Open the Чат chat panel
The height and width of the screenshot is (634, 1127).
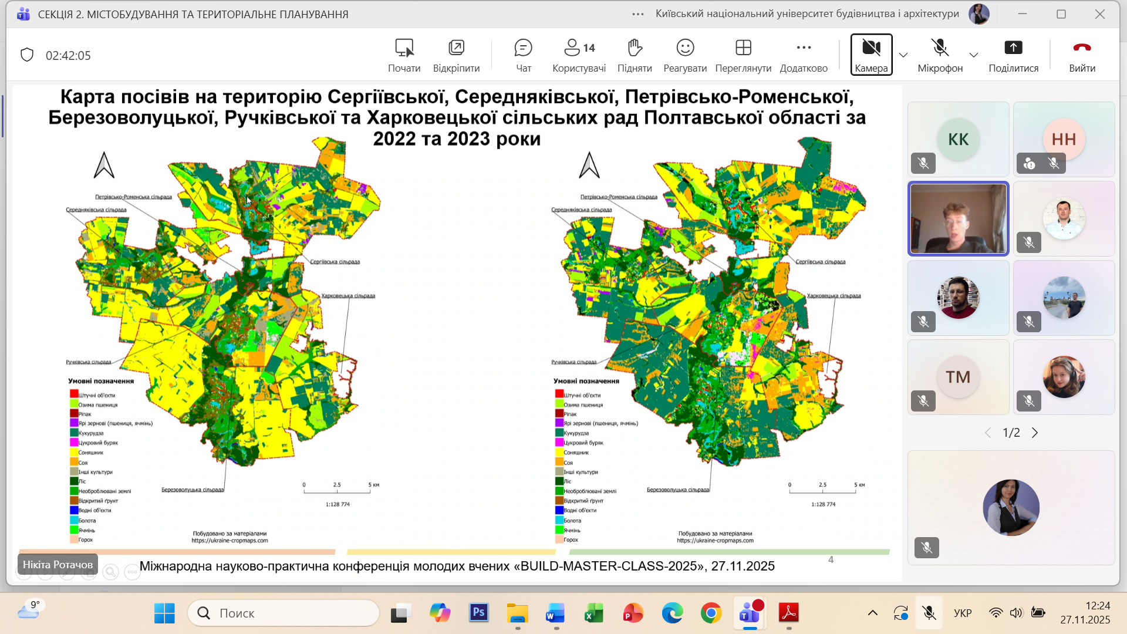[x=523, y=56]
